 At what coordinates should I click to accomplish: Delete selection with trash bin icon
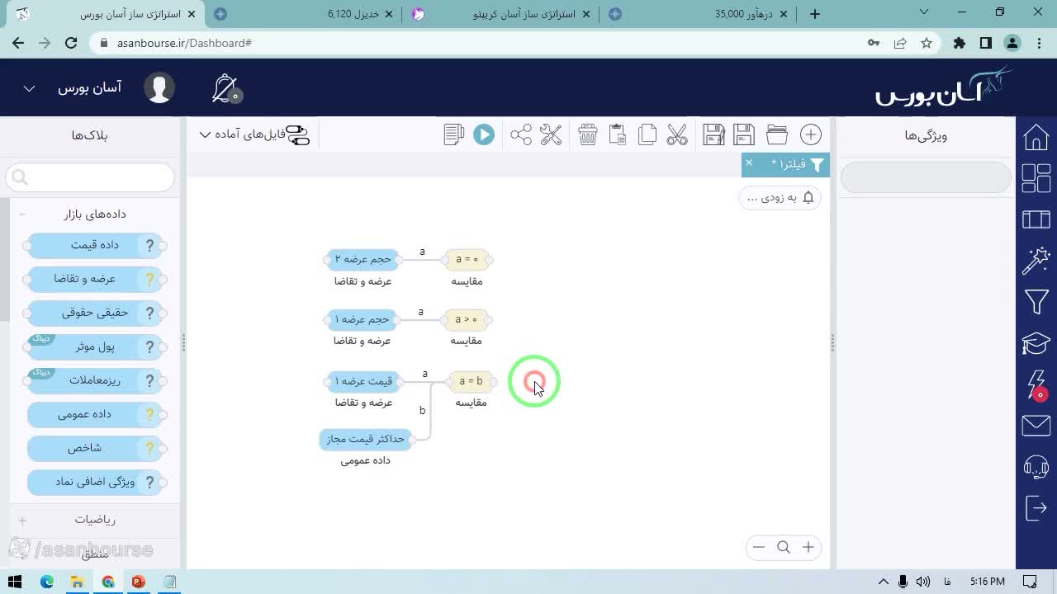click(x=588, y=134)
